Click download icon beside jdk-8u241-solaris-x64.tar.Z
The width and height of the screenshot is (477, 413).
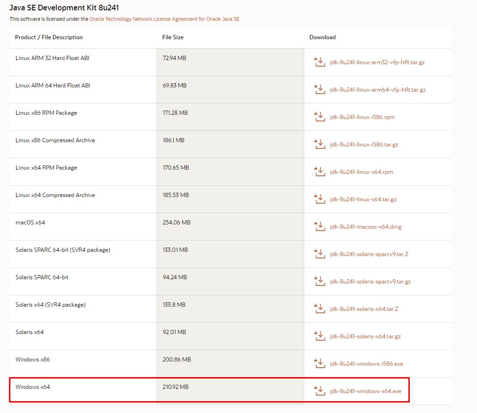click(320, 309)
